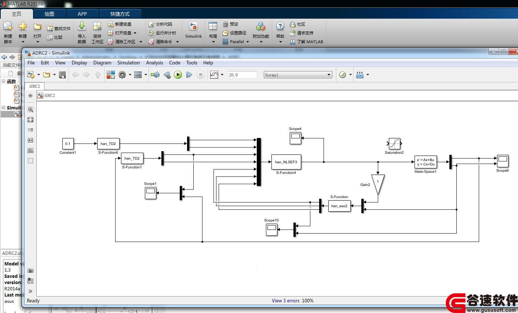Open the Diagram menu
518x313 pixels.
pos(102,63)
